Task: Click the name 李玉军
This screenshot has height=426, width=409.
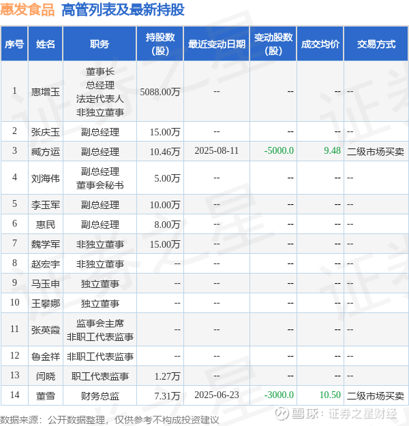Action: (x=46, y=205)
